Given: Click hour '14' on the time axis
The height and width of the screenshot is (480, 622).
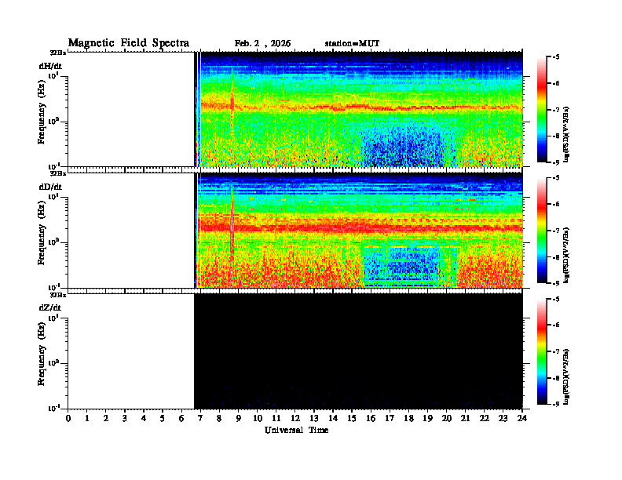Looking at the screenshot, I should 333,419.
